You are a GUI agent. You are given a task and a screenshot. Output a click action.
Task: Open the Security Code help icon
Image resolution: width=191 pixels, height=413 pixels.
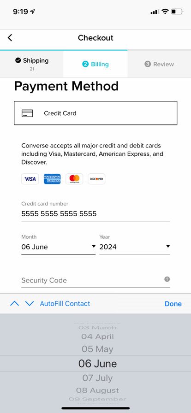click(x=167, y=279)
